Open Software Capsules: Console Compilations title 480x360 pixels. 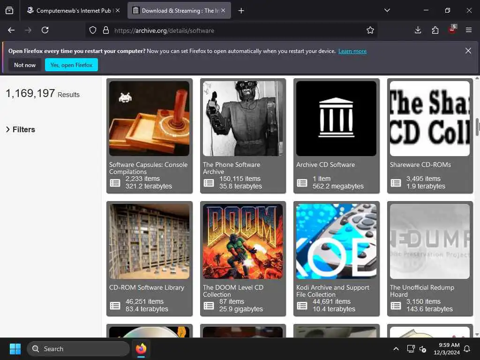pos(149,168)
